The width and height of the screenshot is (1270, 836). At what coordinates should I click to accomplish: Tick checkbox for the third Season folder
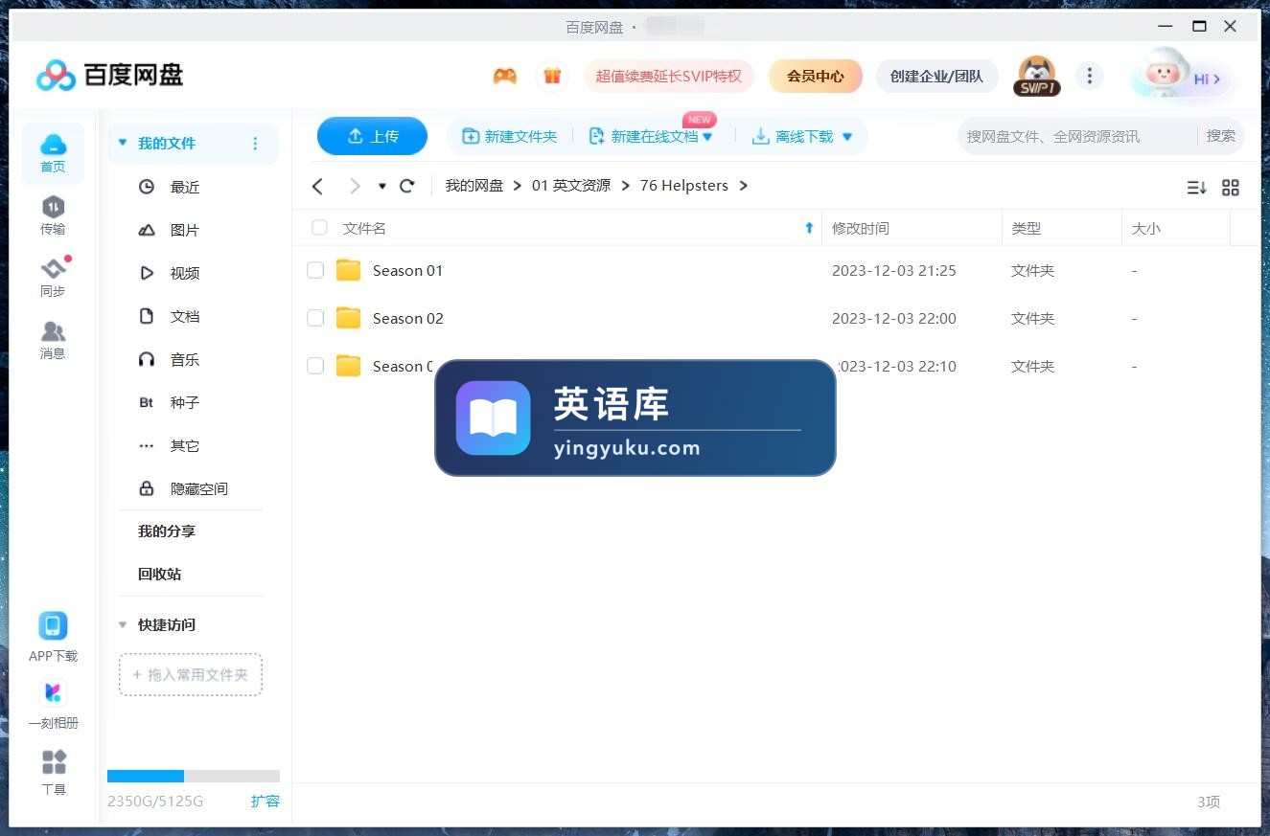pyautogui.click(x=315, y=366)
